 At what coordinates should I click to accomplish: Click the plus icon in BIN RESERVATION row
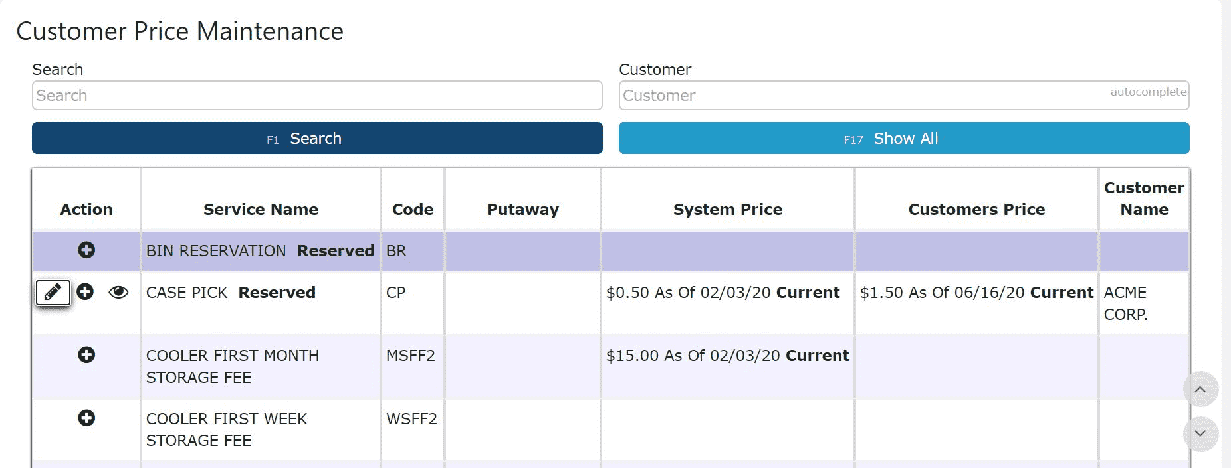tap(86, 250)
